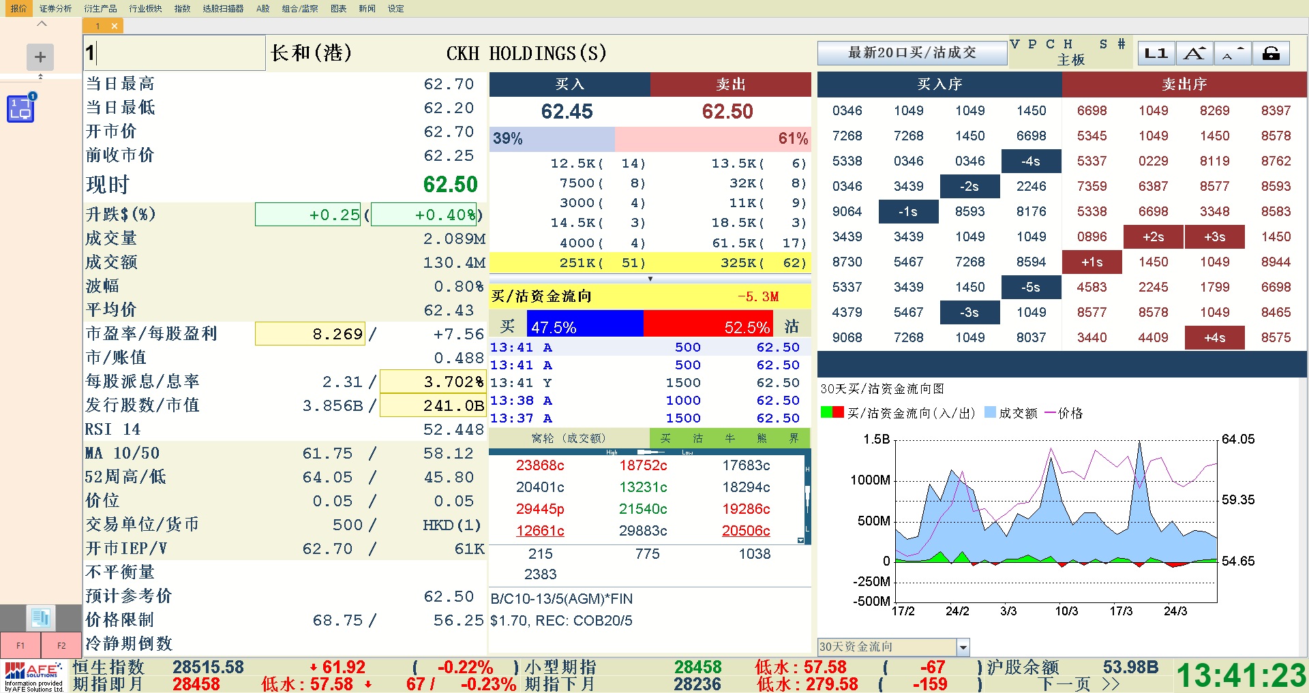Click the -4s marker in bid queue
This screenshot has width=1309, height=693.
tap(1031, 161)
